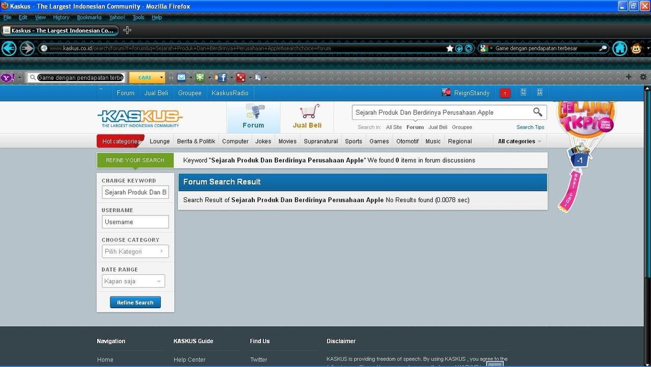Click the monkey face add-on icon
Image resolution: width=651 pixels, height=367 pixels.
(x=636, y=48)
